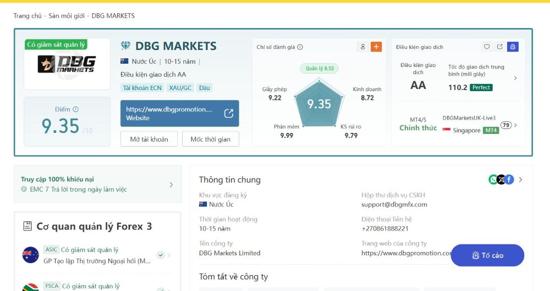Open external link icon on Website button
This screenshot has height=291, width=550.
[x=229, y=113]
